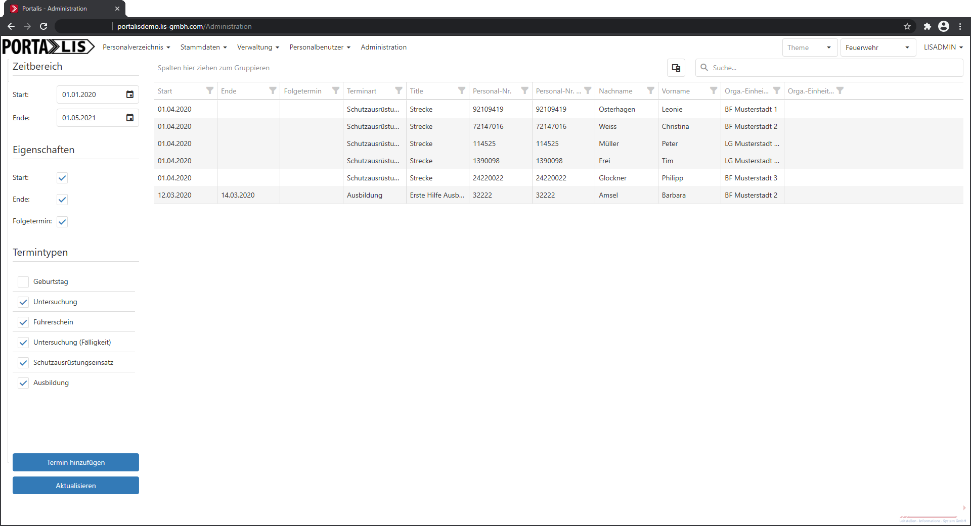Open the Feuerwehr selection dropdown

(x=877, y=47)
